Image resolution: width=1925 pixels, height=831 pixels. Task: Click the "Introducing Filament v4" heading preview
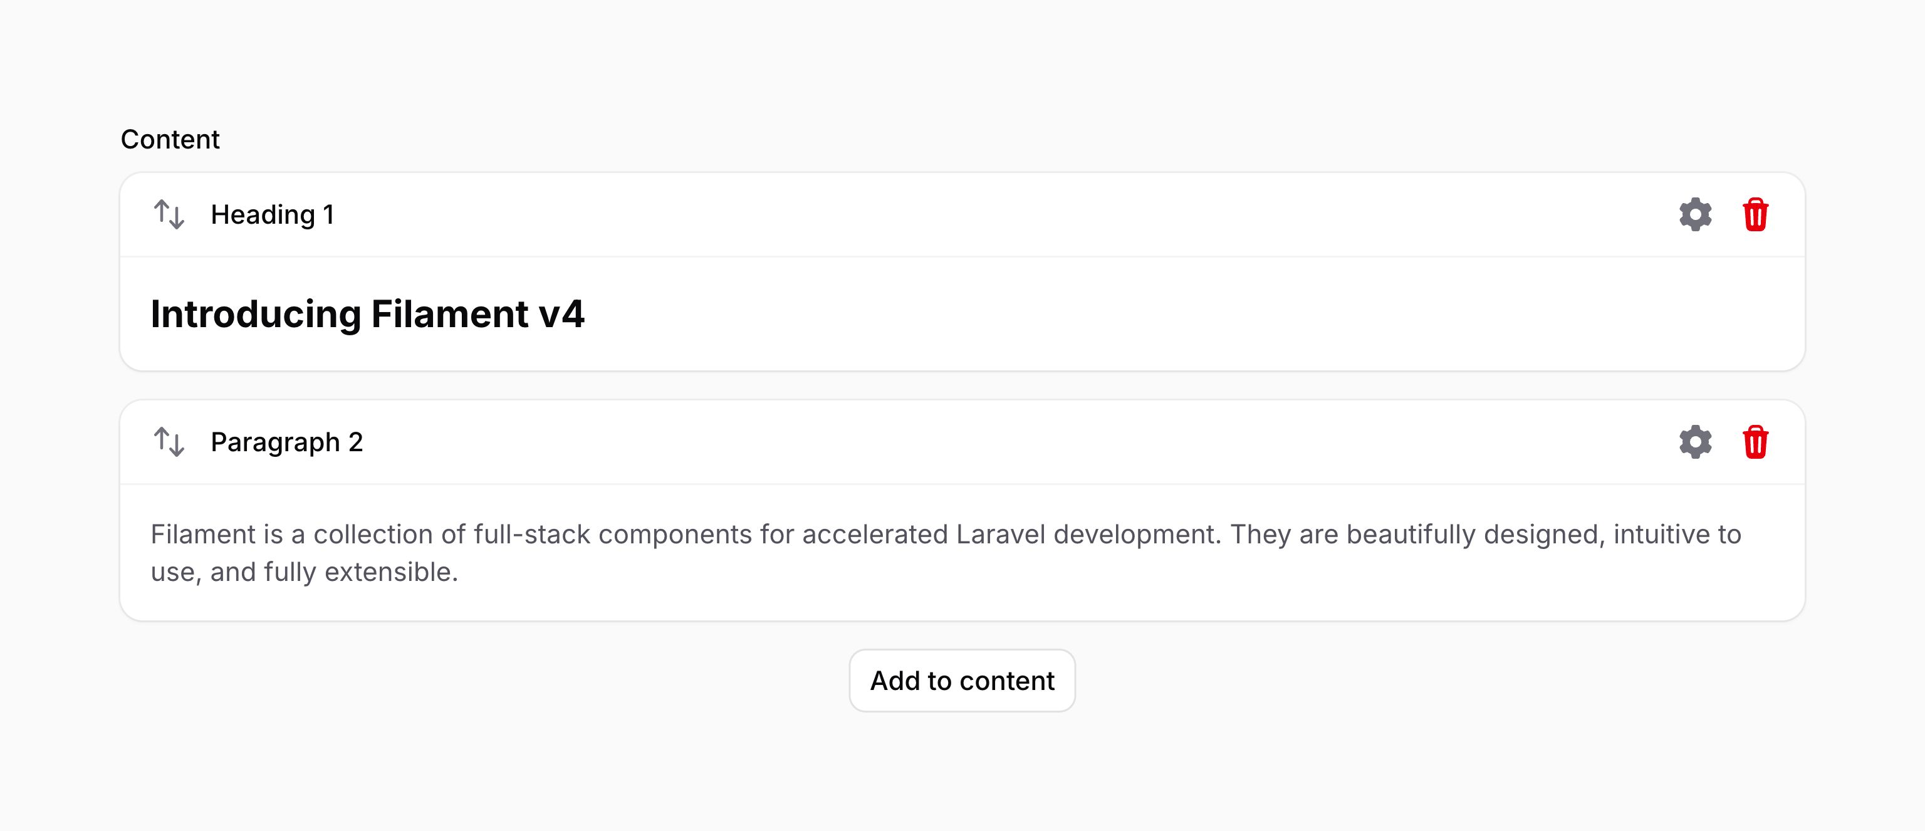367,313
